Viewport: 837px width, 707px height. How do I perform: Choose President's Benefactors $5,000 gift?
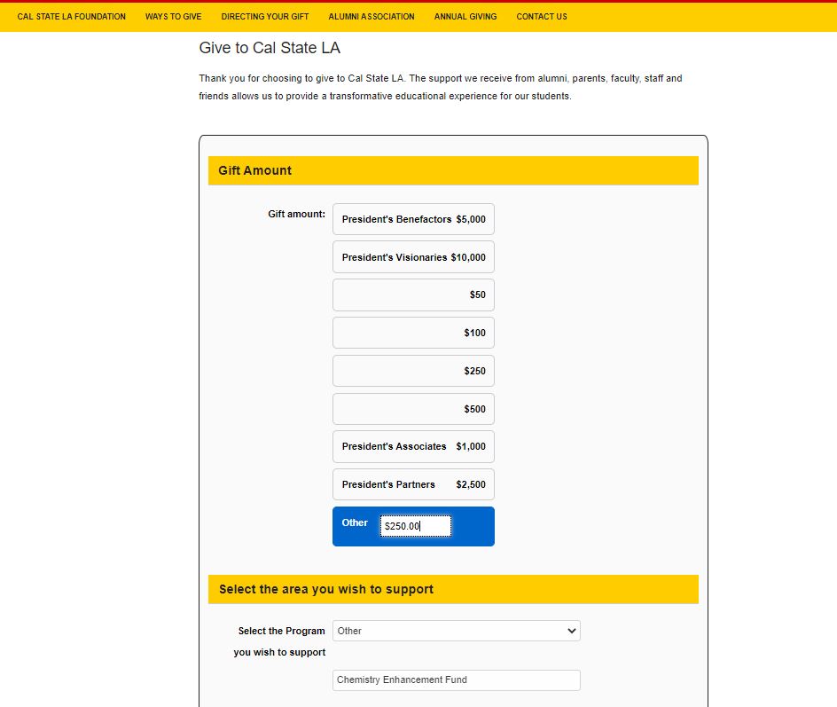[x=413, y=219]
